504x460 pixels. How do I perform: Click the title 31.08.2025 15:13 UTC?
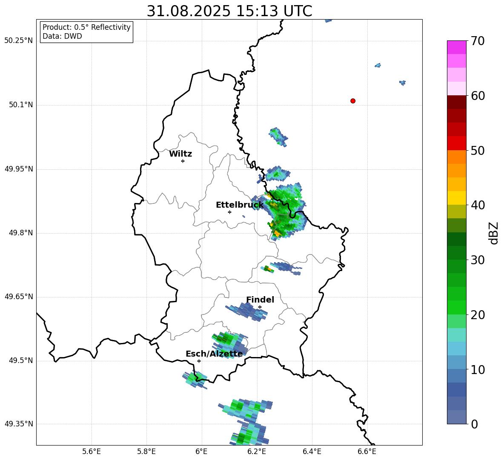229,11
